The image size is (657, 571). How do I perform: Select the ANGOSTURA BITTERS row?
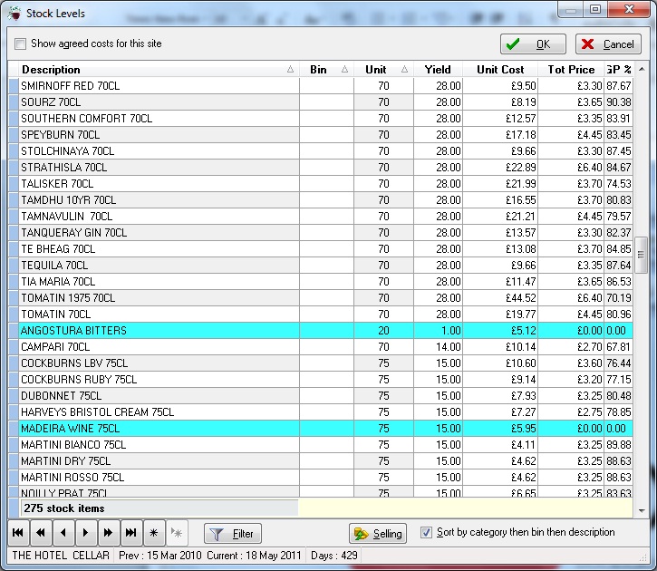tap(321, 331)
